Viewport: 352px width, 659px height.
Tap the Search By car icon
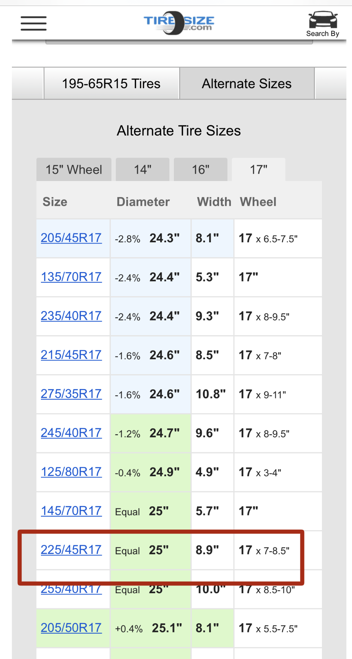point(323,24)
